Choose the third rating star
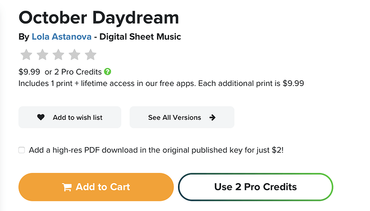Screen dimensions: 370x211 click(58, 55)
